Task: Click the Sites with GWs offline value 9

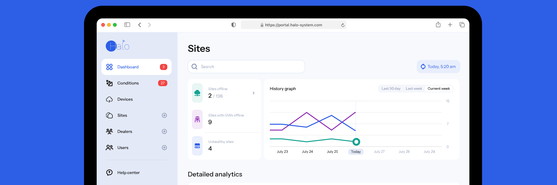Action: (x=210, y=122)
